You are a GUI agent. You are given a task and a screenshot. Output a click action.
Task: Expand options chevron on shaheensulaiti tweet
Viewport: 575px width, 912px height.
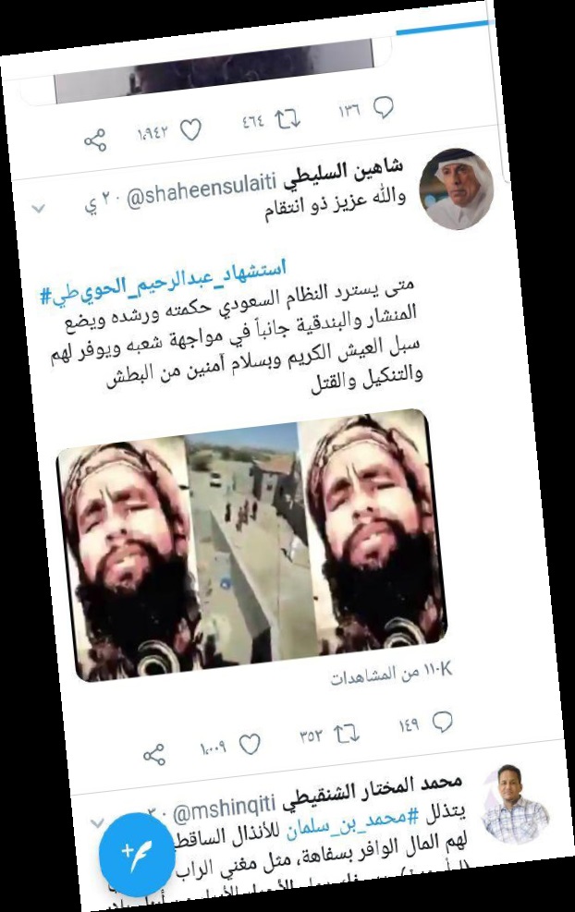(x=39, y=208)
